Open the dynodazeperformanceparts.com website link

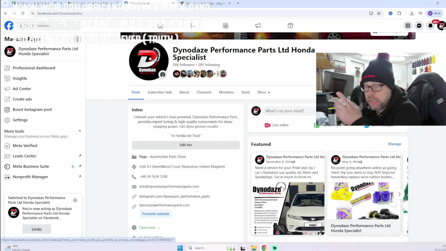(x=164, y=205)
